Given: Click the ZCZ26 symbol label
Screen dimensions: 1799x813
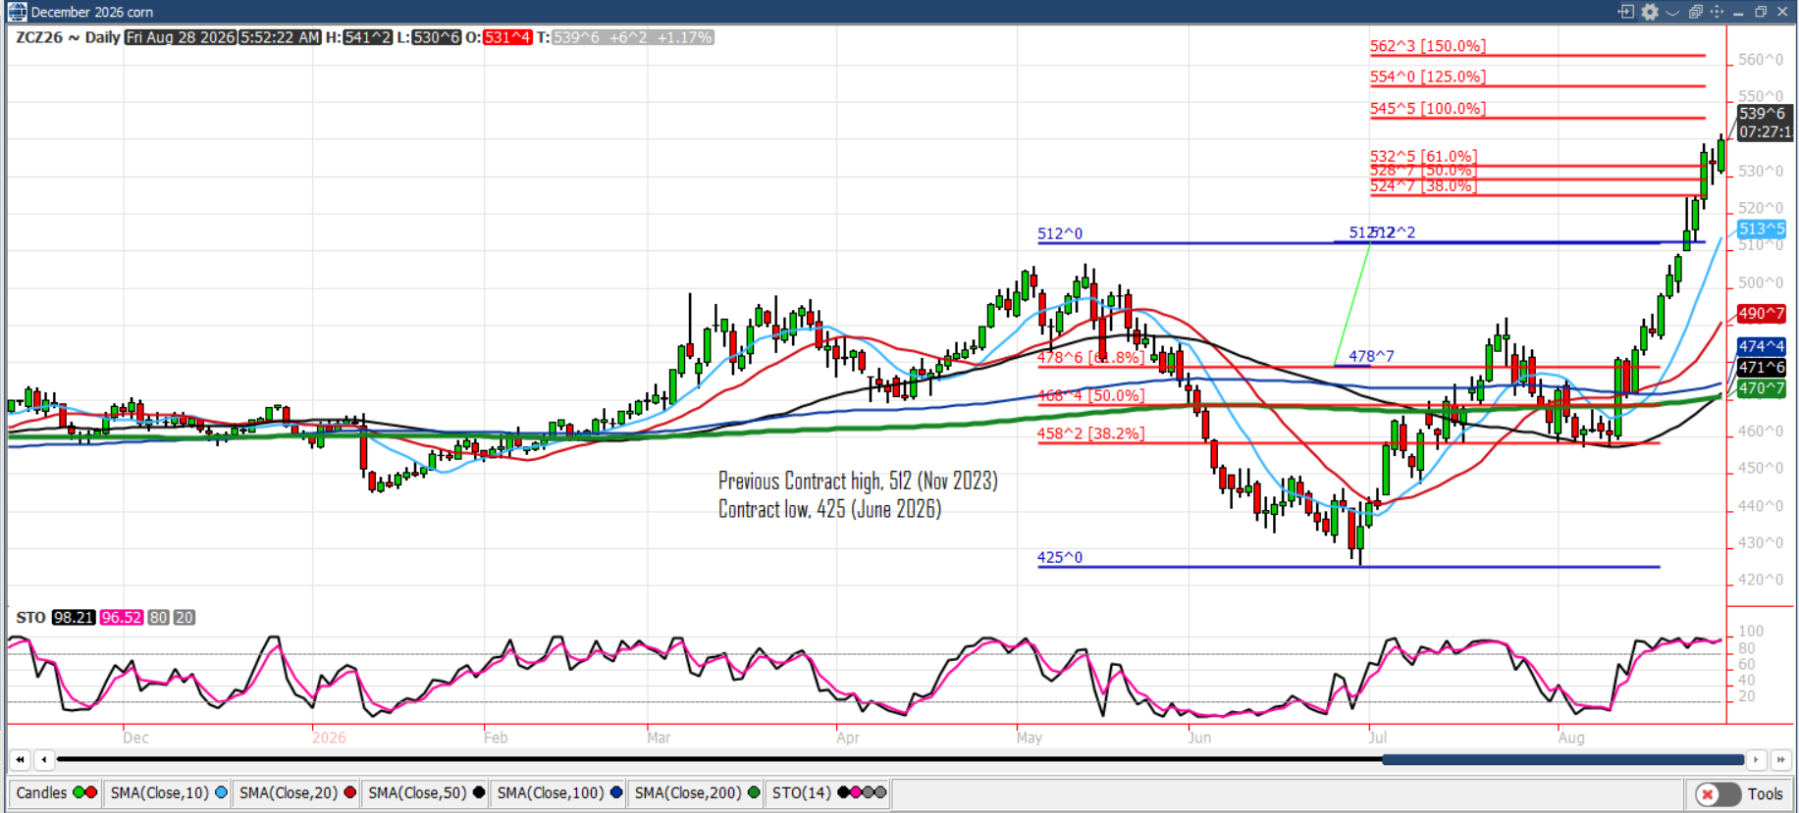Looking at the screenshot, I should click(x=39, y=37).
